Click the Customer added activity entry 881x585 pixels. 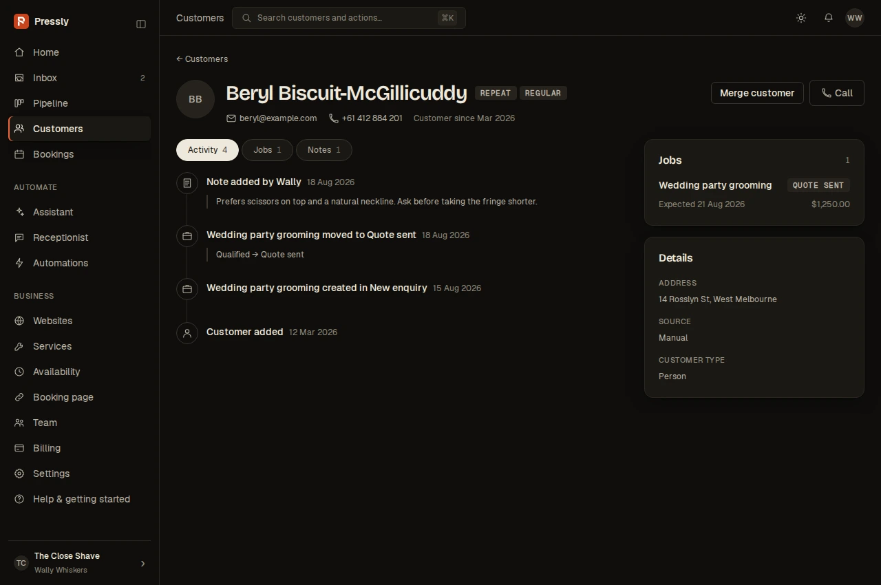[x=245, y=332]
